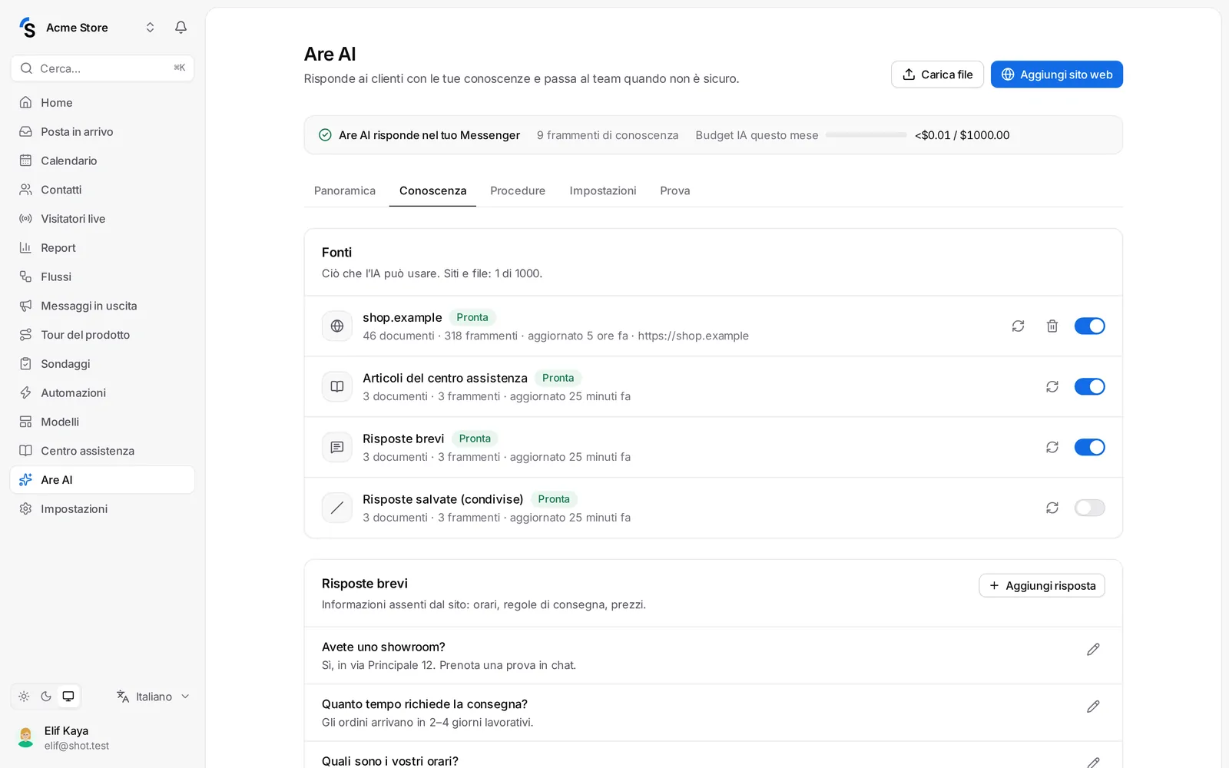Screen dimensions: 1229x768
Task: Click the Articoli del centro assistenza book icon
Action: (337, 387)
